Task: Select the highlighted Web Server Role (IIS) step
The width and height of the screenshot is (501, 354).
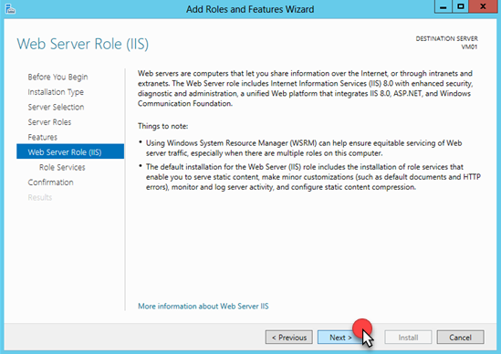Action: tap(70, 151)
